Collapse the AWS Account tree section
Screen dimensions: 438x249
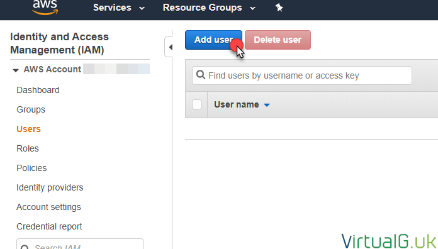pos(16,70)
